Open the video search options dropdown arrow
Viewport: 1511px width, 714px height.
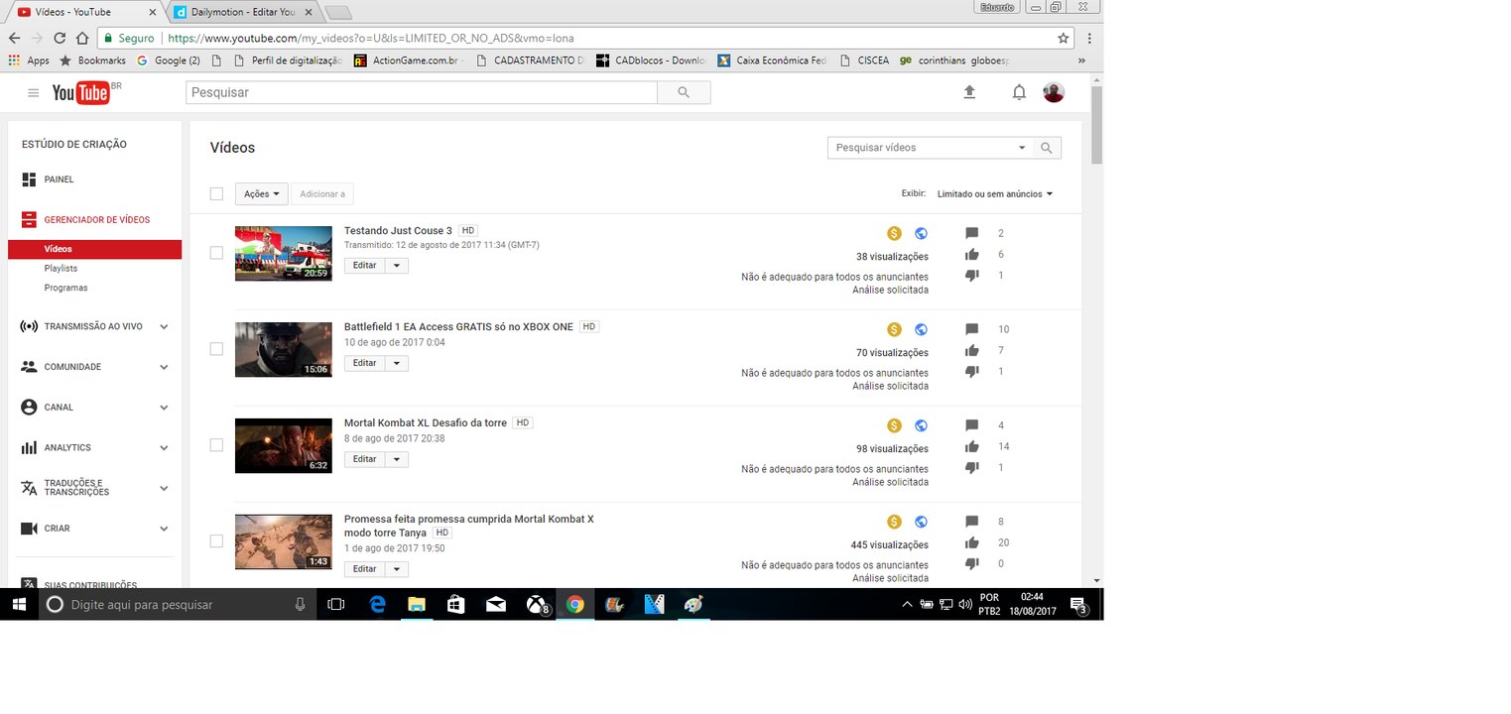pos(1022,148)
